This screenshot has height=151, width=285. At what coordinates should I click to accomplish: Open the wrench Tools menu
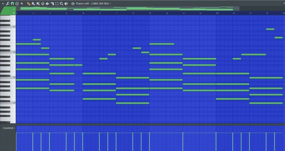pos(7,4)
